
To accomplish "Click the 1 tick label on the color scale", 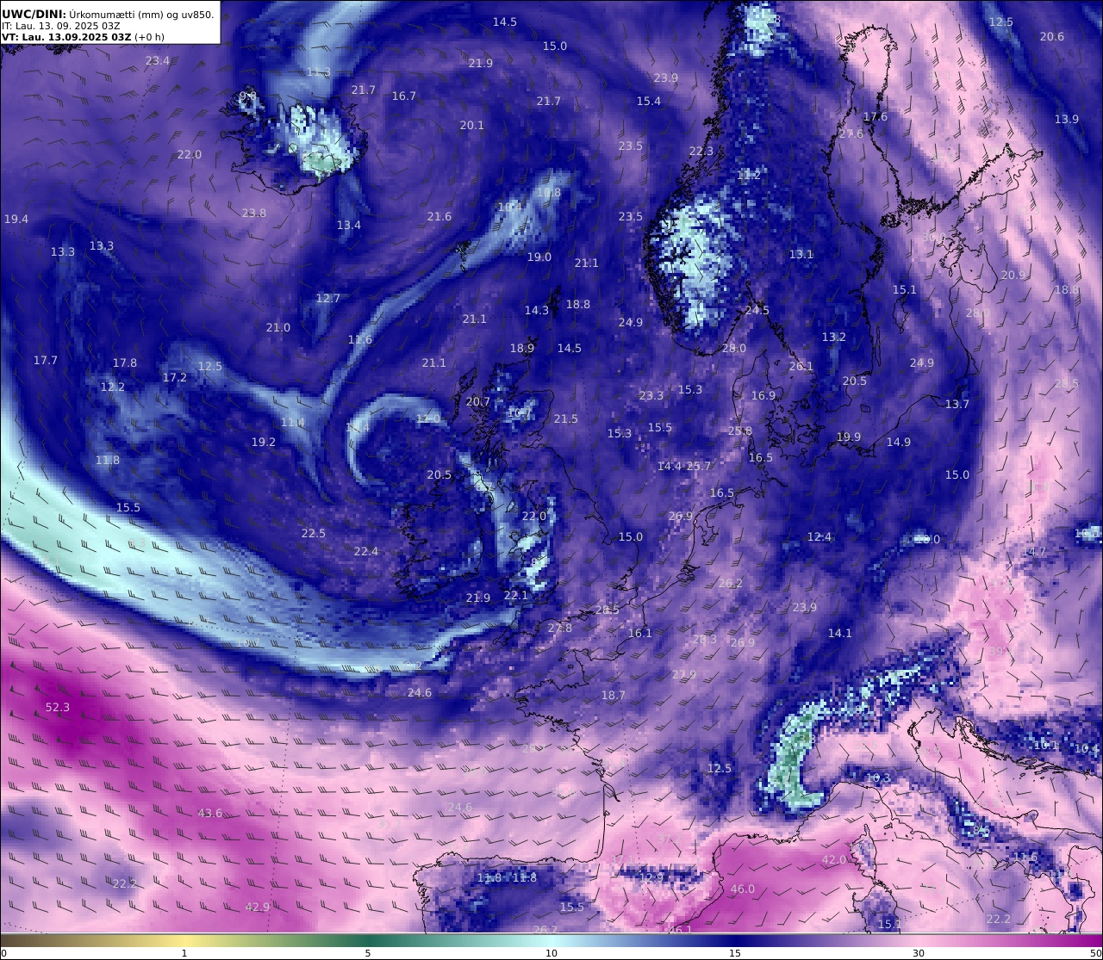I will [184, 953].
